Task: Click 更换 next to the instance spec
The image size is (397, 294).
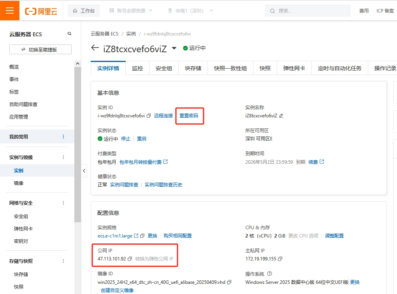Action: [x=153, y=236]
